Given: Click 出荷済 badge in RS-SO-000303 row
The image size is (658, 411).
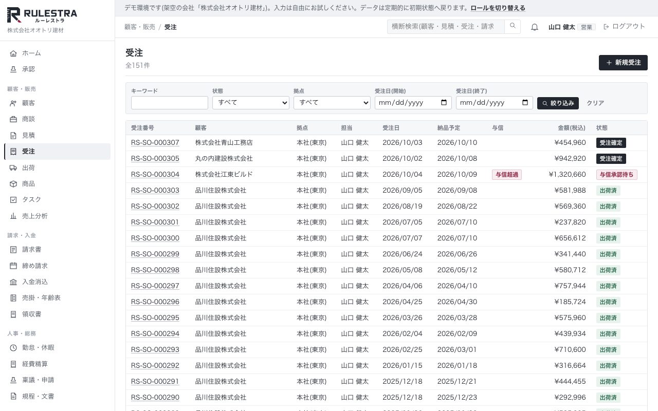Looking at the screenshot, I should (x=608, y=191).
